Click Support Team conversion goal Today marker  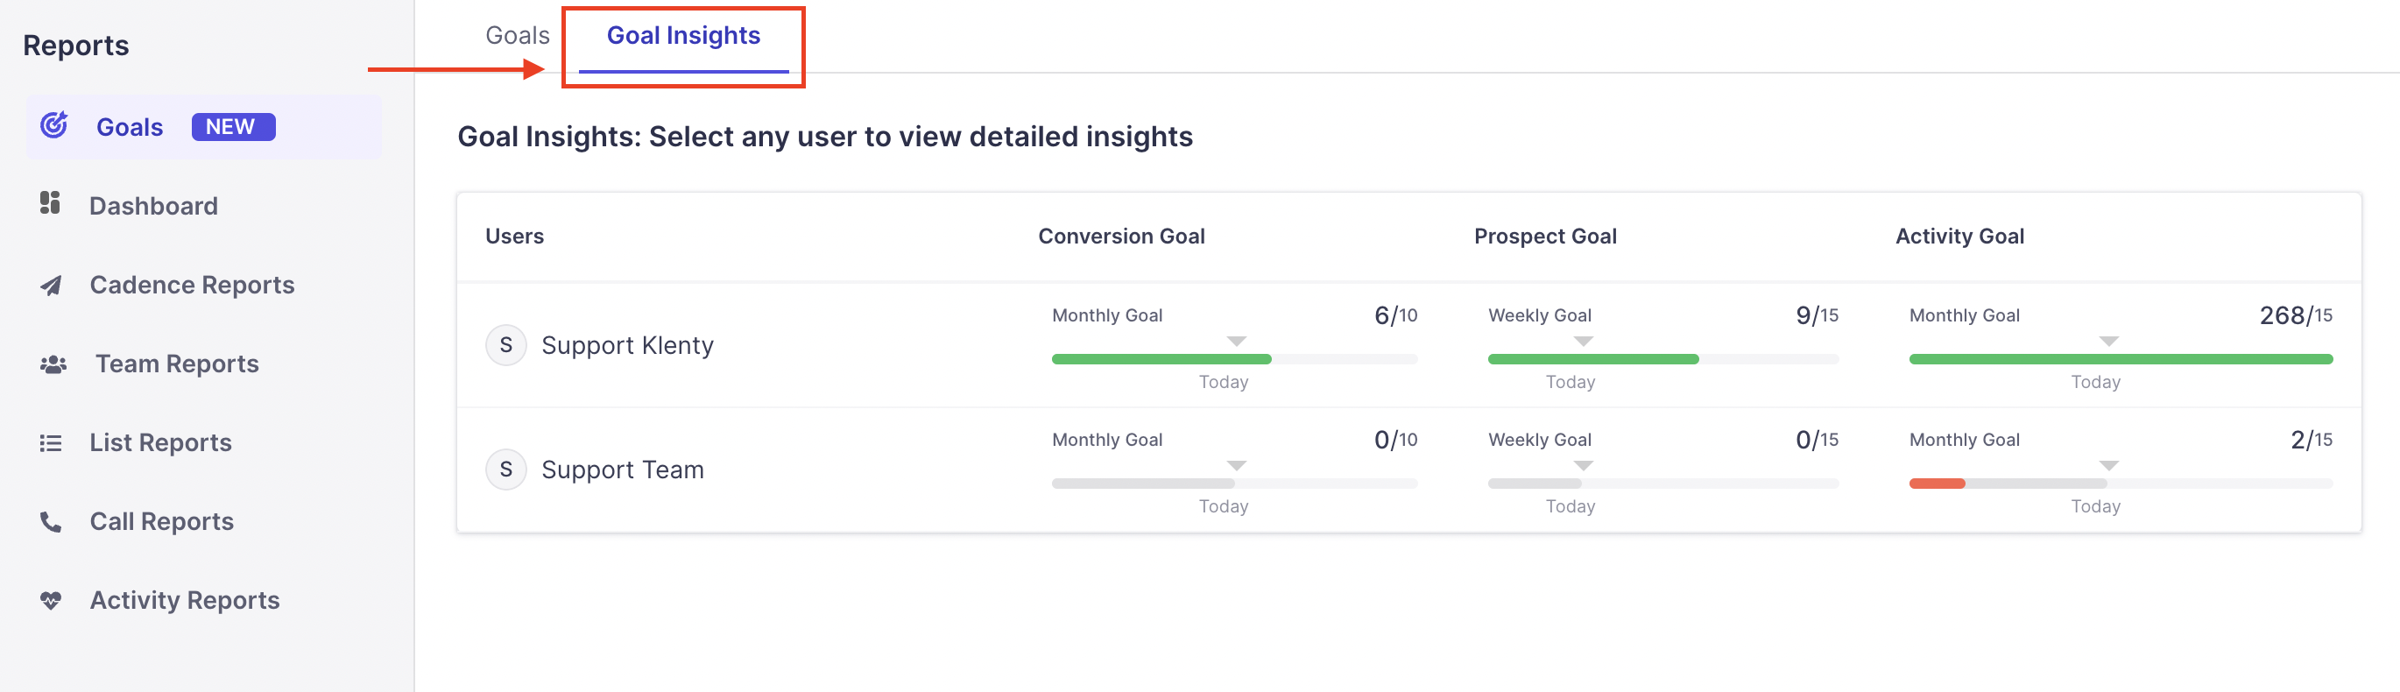(1236, 466)
